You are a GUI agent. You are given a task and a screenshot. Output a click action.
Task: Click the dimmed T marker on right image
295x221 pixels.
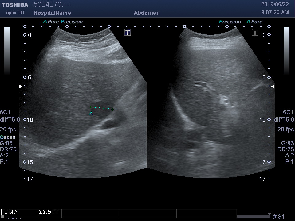(255, 32)
